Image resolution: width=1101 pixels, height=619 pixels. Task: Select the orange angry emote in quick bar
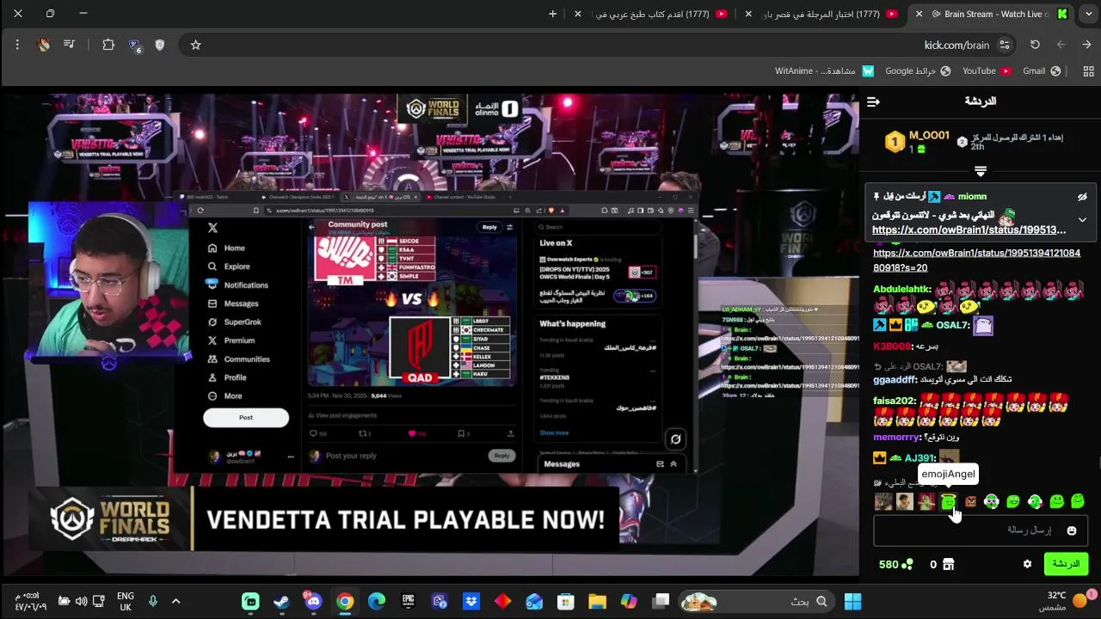coord(970,501)
